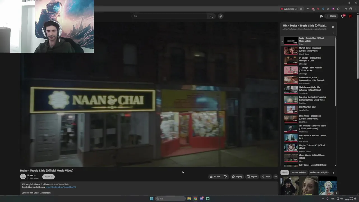Play Diet Mountain Dew by Lana Del Rey
The height and width of the screenshot is (202, 359).
tap(308, 109)
